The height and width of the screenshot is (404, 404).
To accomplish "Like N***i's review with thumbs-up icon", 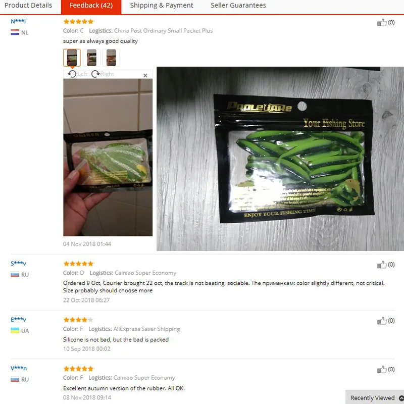I will click(382, 23).
